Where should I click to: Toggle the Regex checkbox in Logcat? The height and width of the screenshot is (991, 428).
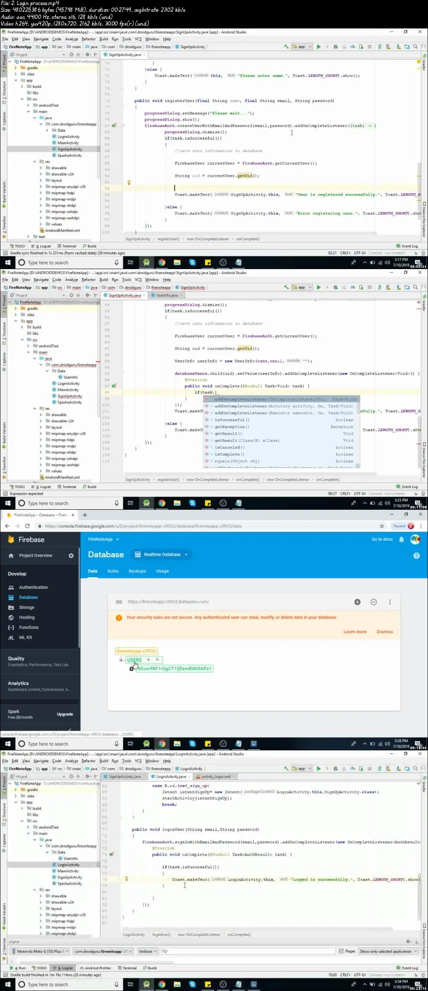coord(341,951)
